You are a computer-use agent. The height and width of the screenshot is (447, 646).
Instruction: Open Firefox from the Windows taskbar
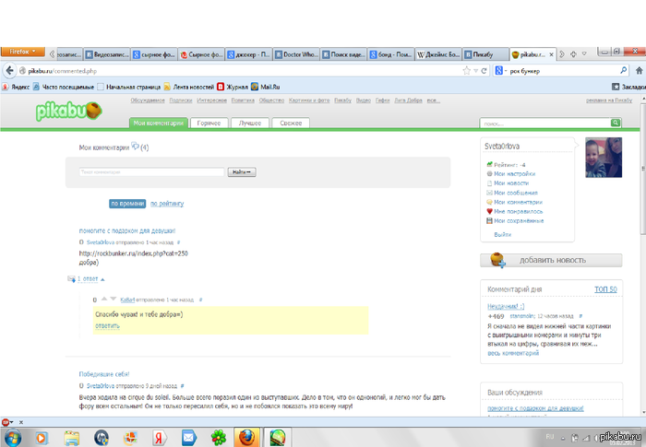(246, 437)
